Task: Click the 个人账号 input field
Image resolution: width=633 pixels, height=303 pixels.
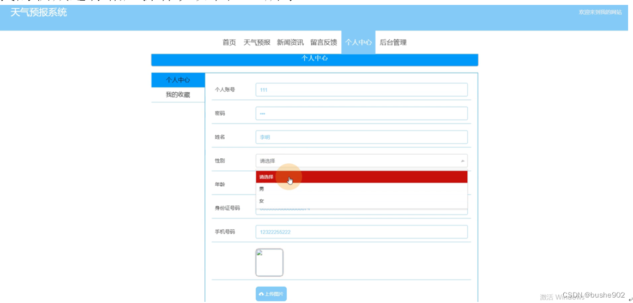Action: pos(361,90)
